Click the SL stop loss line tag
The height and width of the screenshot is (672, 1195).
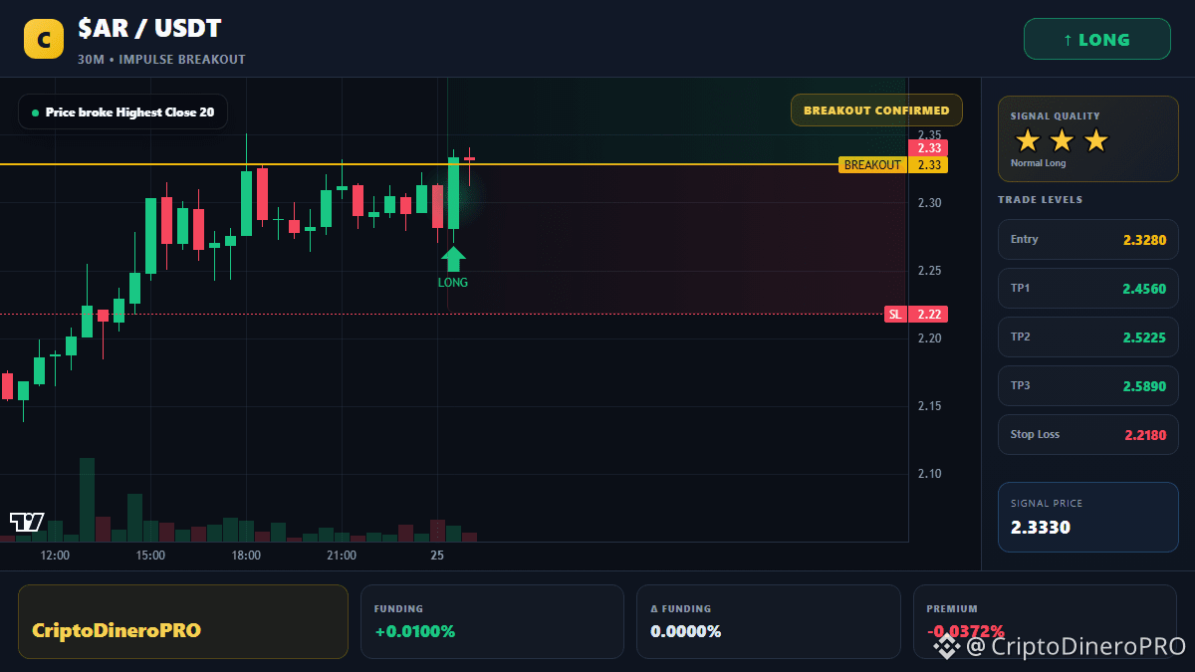(895, 315)
